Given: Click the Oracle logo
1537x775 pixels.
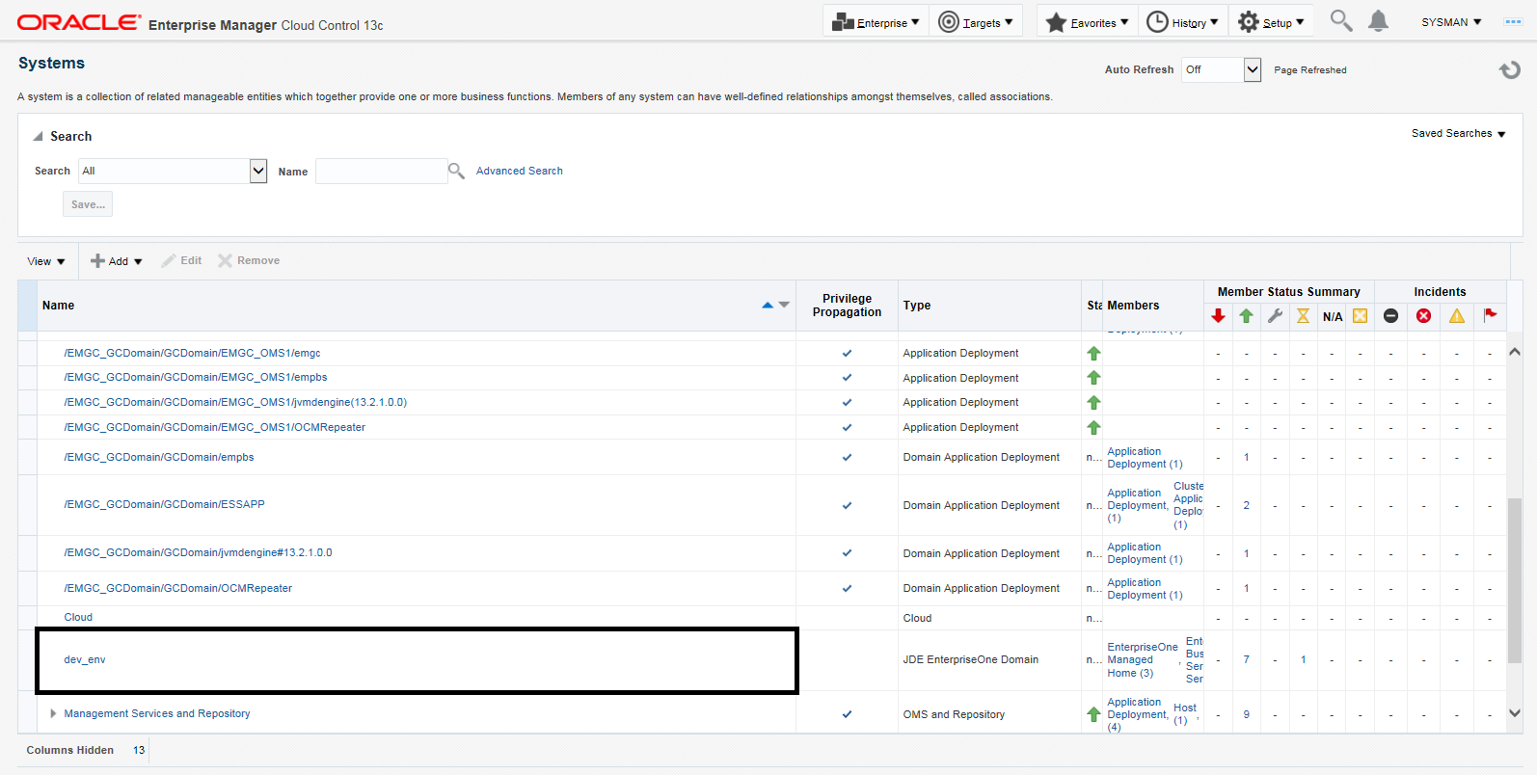Looking at the screenshot, I should [x=79, y=22].
